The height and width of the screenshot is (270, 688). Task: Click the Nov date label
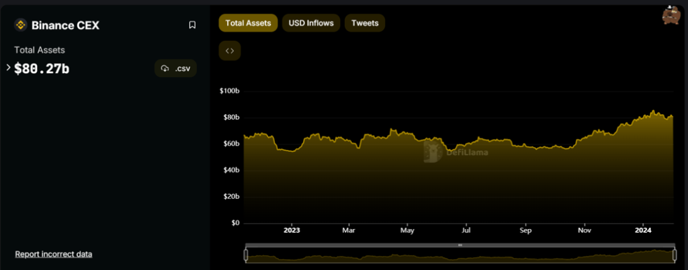click(x=585, y=230)
